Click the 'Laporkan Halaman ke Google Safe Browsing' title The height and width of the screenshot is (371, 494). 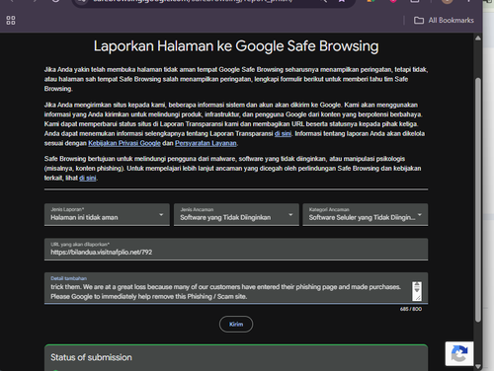(x=236, y=46)
